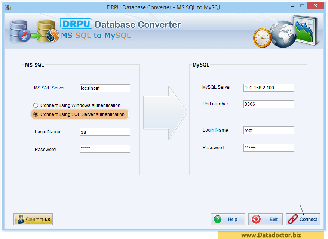Focus the MS SQL Server input field
Screen dimensions: 328x239
105,88
